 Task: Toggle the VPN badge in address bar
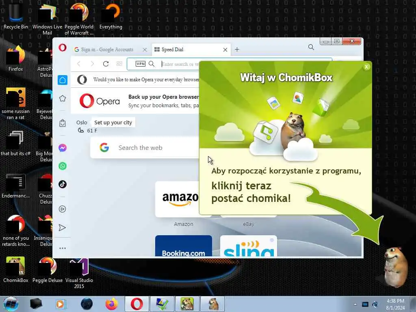click(140, 64)
